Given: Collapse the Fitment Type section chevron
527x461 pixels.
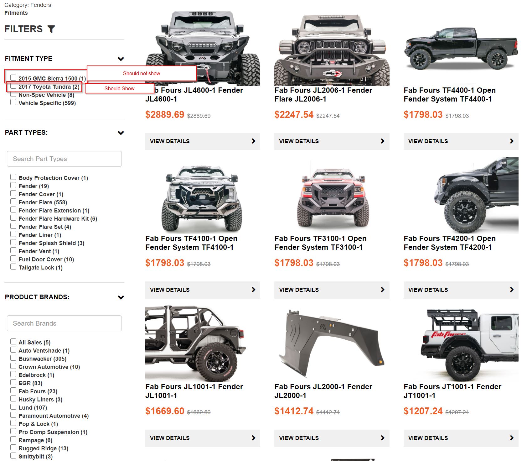Looking at the screenshot, I should click(x=121, y=59).
